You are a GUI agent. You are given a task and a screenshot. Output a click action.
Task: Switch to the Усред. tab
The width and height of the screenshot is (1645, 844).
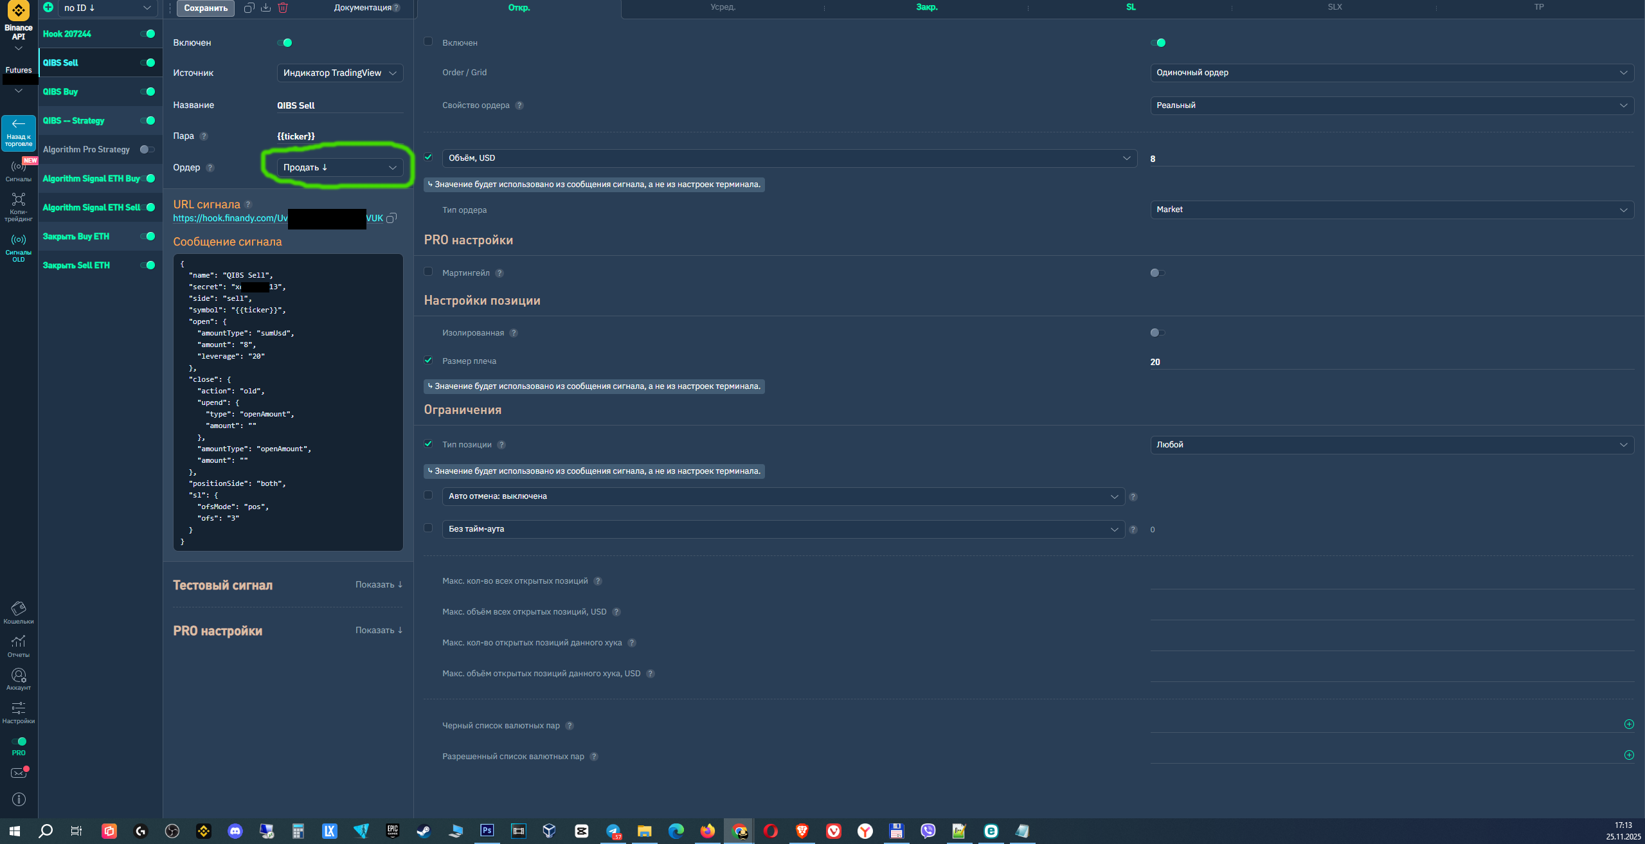(723, 8)
